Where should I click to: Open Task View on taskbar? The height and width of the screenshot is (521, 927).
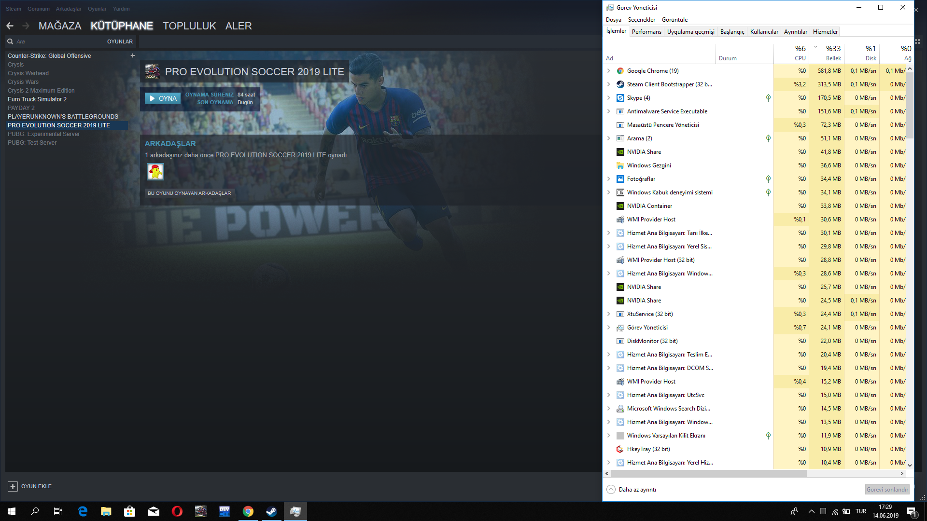tap(58, 511)
